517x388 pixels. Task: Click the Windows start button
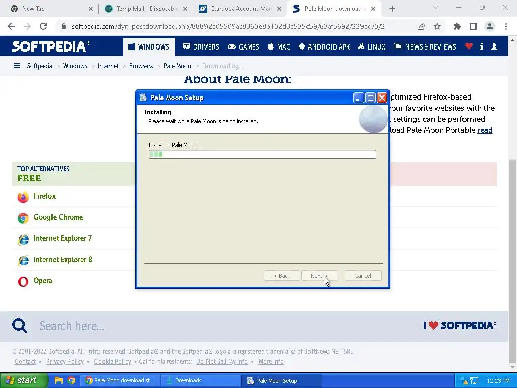(24, 381)
